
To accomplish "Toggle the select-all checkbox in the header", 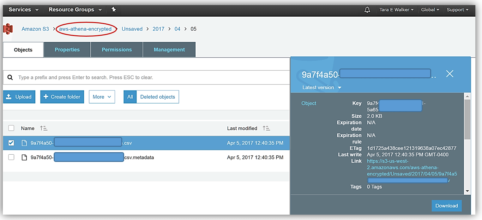I will 11,128.
